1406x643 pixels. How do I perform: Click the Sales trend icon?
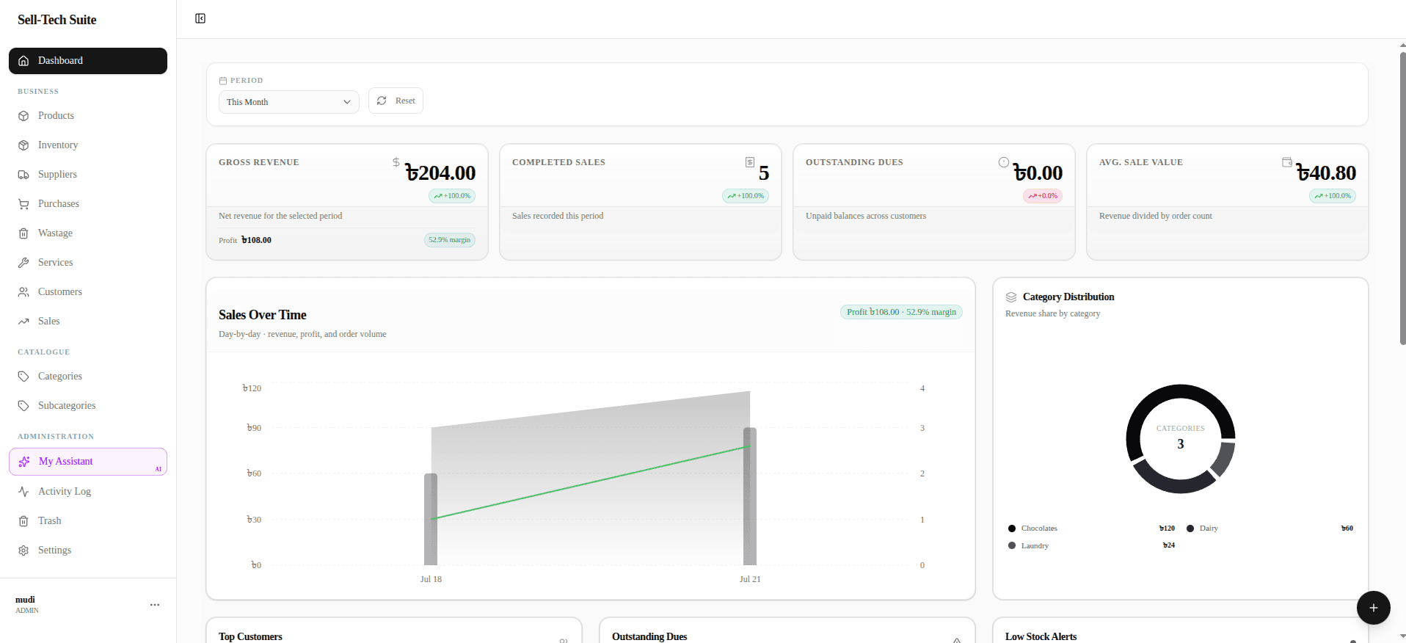(x=23, y=321)
